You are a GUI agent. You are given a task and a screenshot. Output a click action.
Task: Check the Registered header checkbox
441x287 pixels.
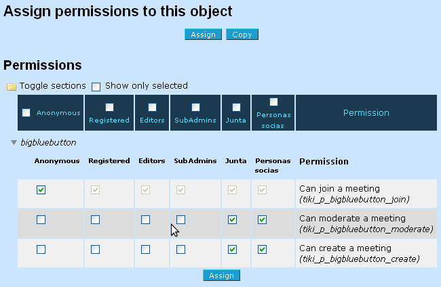109,107
